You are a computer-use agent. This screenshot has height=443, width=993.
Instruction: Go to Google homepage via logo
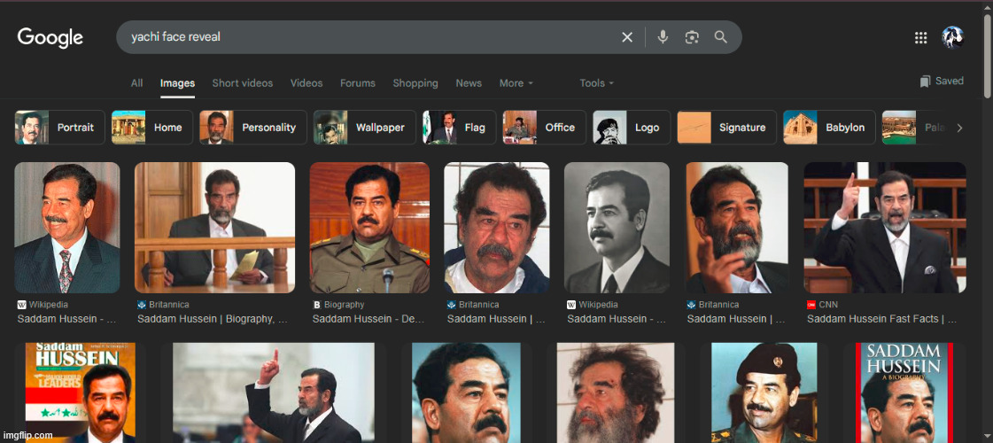(50, 38)
